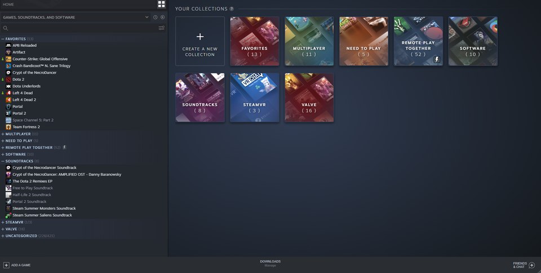
Task: Open the Multiplayer collection tile
Action: click(309, 41)
